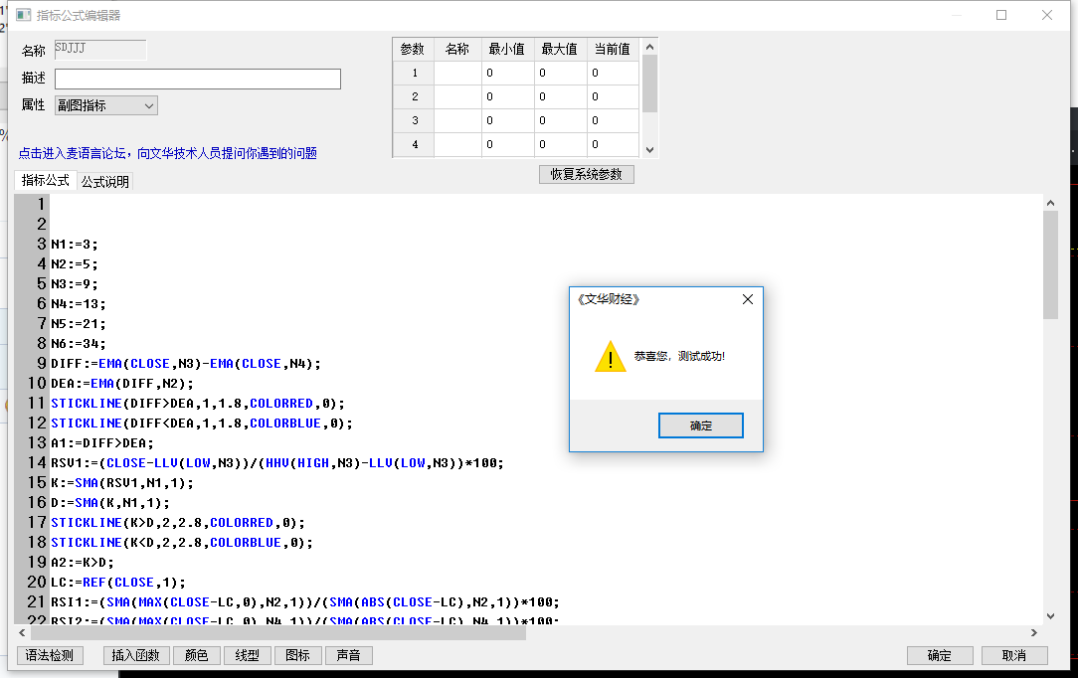Close the 文华财经 message dialog
This screenshot has height=678, width=1078.
(747, 299)
